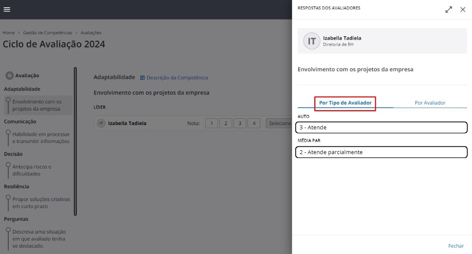Click the document icon beside Descrição da Competência
The width and height of the screenshot is (472, 254).
[x=143, y=78]
